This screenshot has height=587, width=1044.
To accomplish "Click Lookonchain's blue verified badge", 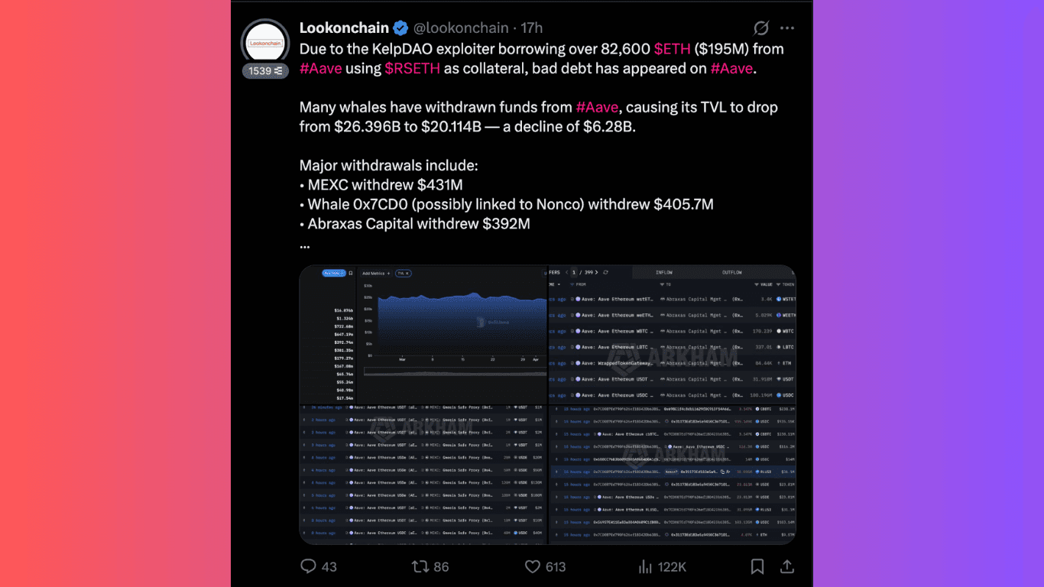I will point(399,28).
